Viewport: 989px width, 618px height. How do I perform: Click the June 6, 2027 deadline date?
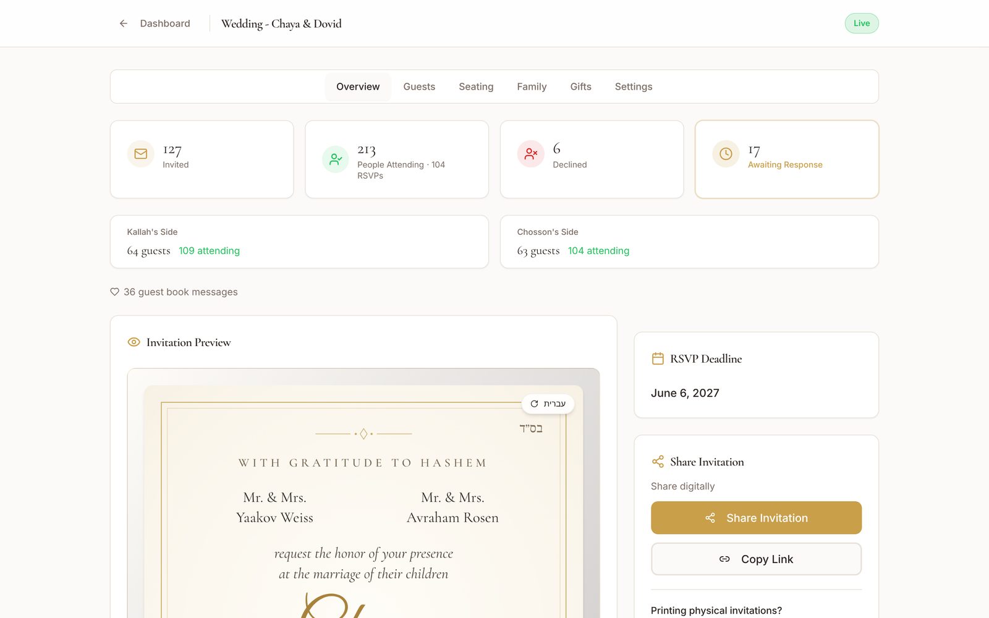tap(685, 393)
